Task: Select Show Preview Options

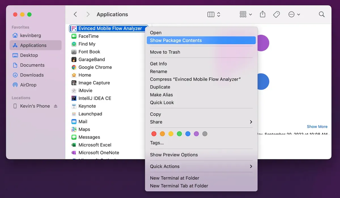Action: pyautogui.click(x=201, y=155)
